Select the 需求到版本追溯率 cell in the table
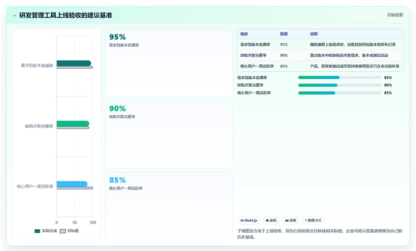 tap(255, 45)
